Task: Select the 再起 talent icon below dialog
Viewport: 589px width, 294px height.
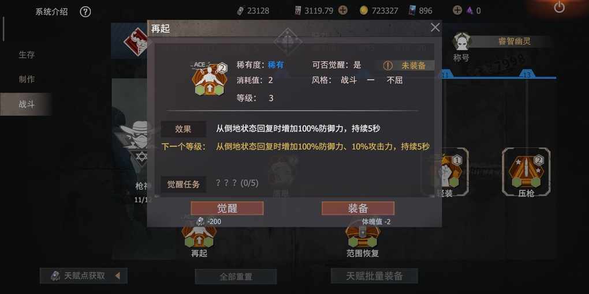Action: pos(199,236)
